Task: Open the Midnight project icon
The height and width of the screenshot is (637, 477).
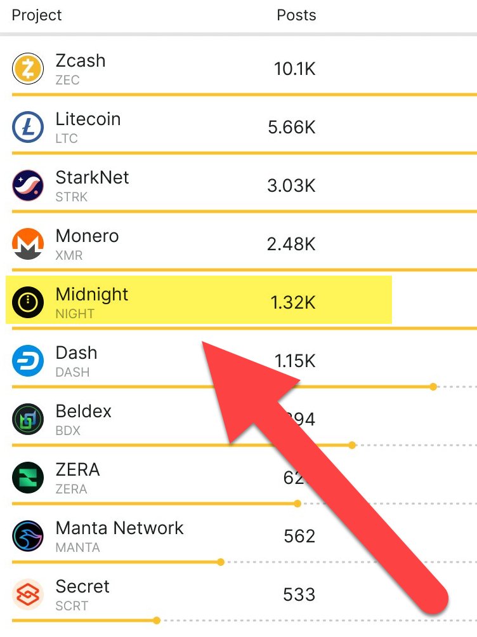Action: point(28,302)
